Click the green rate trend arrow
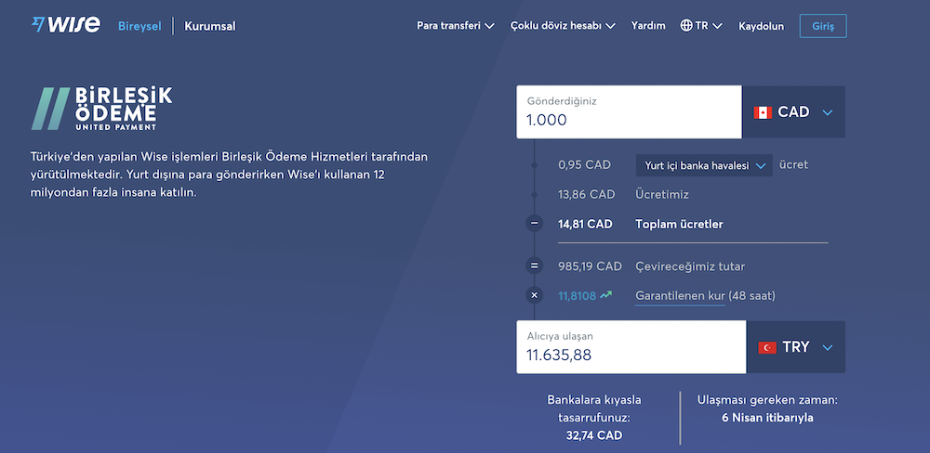This screenshot has width=930, height=453. click(x=605, y=294)
